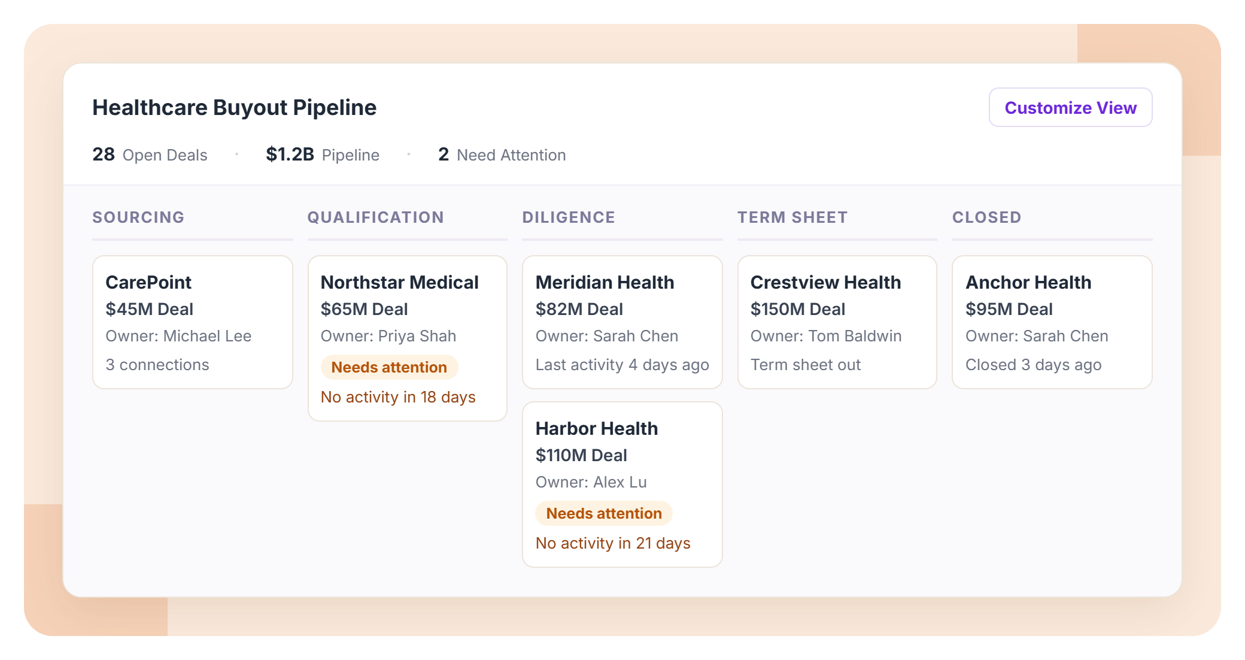Viewport: 1245px width, 660px height.
Task: Click Needs attention badge on Harbor Health
Action: pyautogui.click(x=604, y=513)
